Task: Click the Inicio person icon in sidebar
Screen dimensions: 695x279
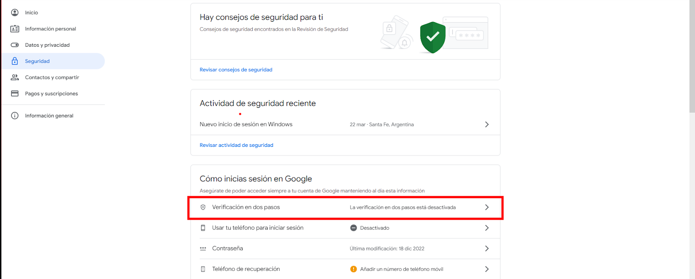Action: click(x=15, y=13)
